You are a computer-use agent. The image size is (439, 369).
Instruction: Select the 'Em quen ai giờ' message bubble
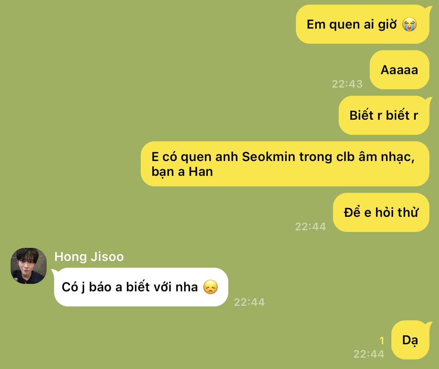point(363,24)
